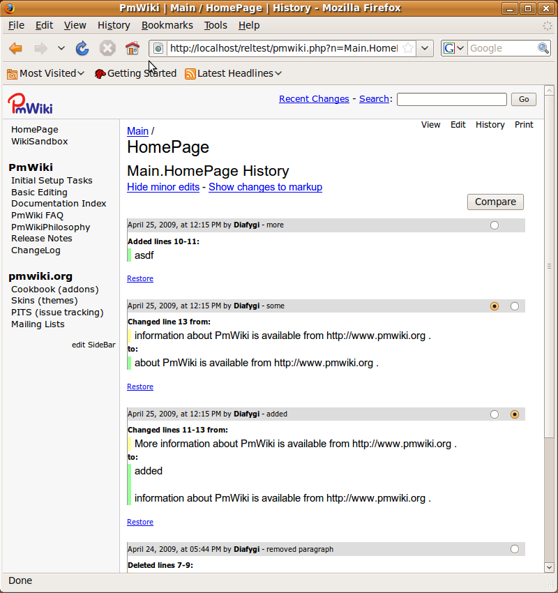558x593 pixels.
Task: Click the Google search engine icon
Action: point(448,48)
